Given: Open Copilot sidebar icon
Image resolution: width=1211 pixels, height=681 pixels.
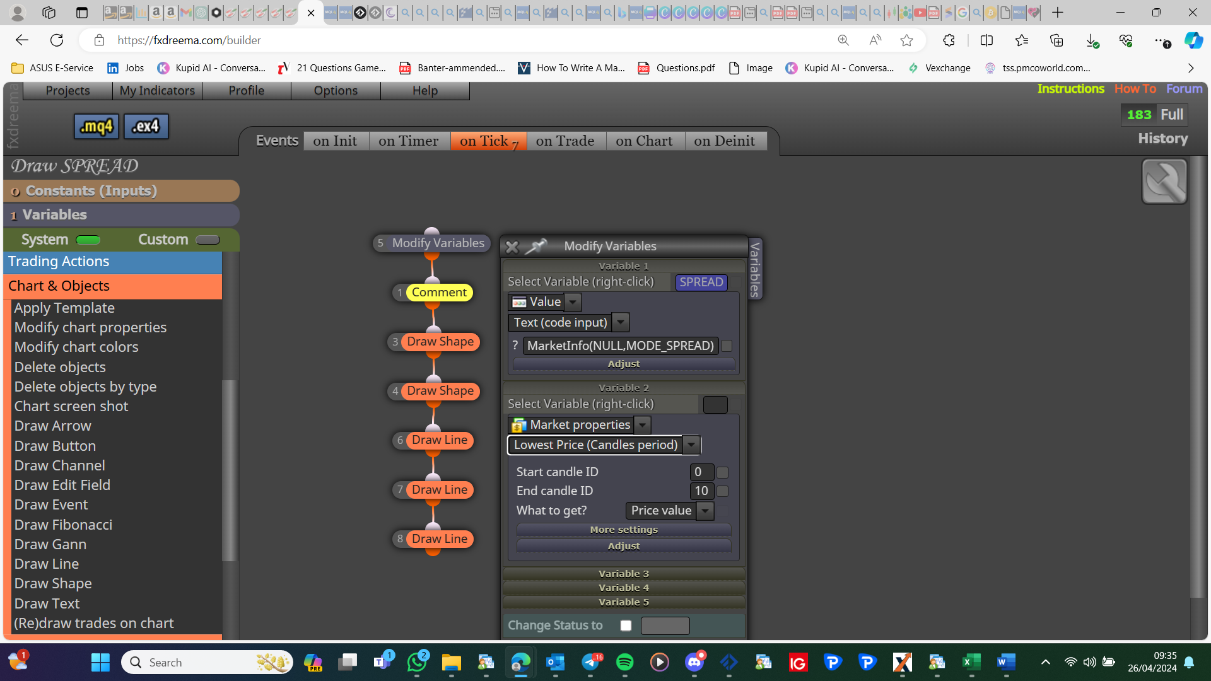Looking at the screenshot, I should 1193,40.
